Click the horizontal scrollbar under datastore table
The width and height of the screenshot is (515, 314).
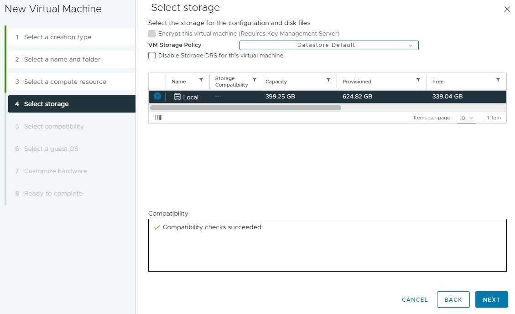(x=245, y=108)
